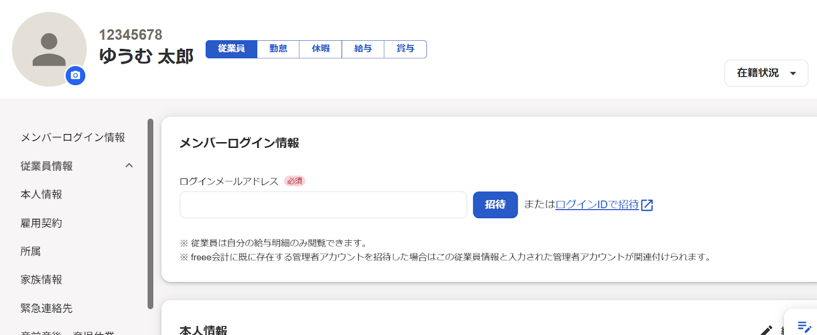
Task: Click employee name ゆうむ 太郎
Action: click(146, 56)
